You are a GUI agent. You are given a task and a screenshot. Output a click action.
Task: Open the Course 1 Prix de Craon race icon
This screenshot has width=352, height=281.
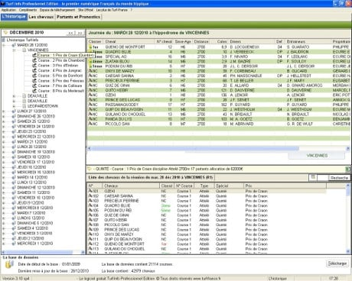34,55
